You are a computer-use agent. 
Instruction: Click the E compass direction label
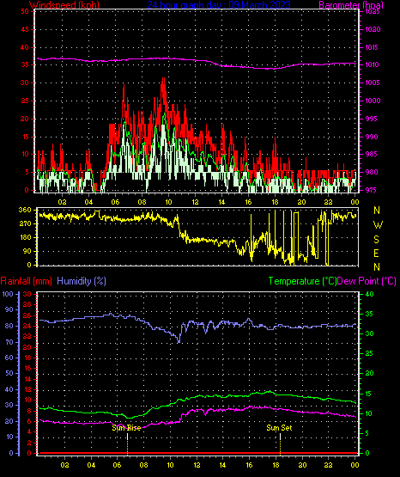(377, 253)
